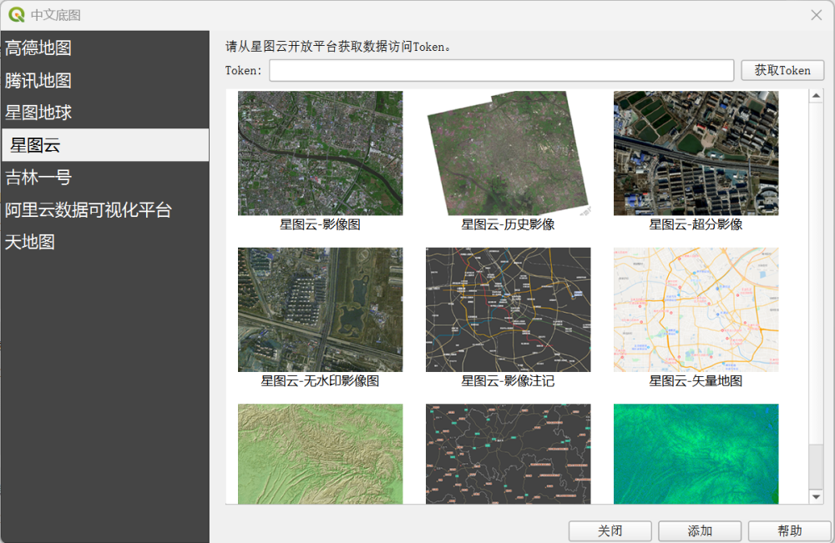Select the 星图云-矢量地图 thumbnail
Viewport: 835px width, 543px height.
[696, 309]
